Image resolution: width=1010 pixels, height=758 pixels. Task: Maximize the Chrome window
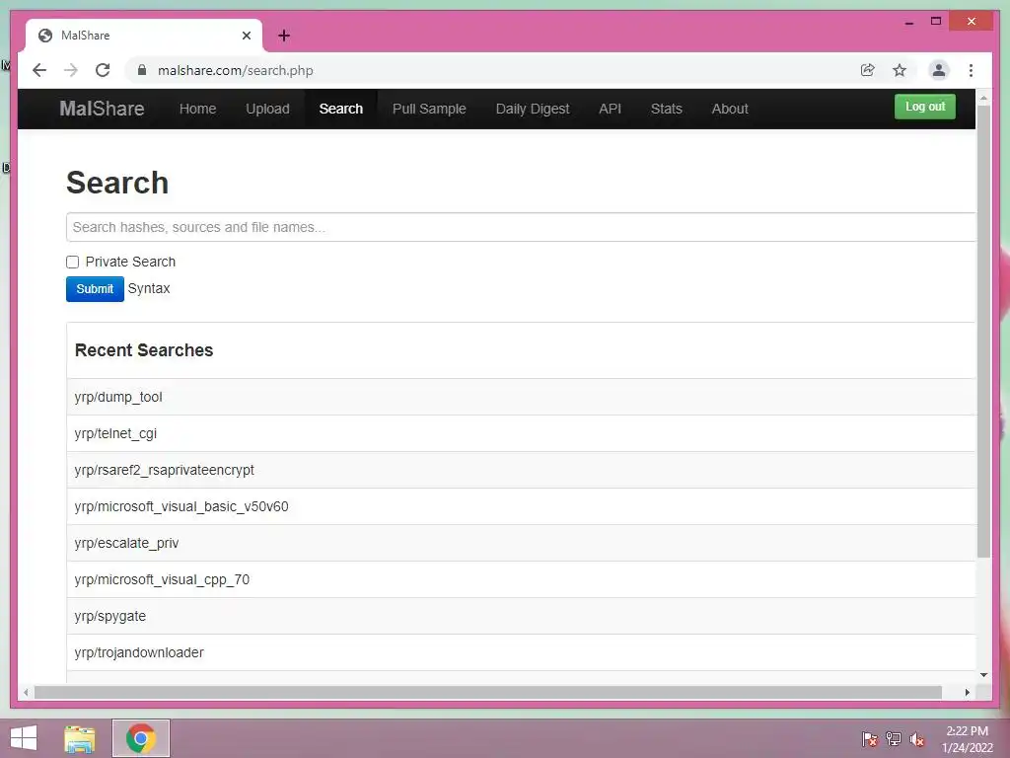[x=936, y=22]
